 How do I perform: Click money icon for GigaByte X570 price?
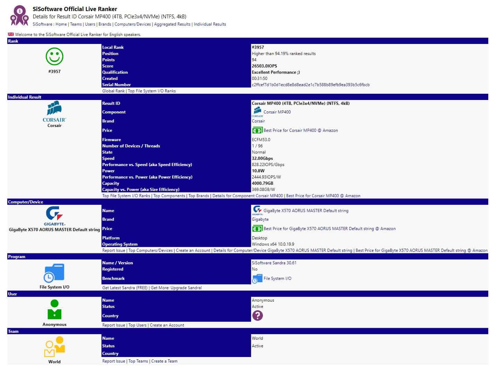click(x=257, y=229)
